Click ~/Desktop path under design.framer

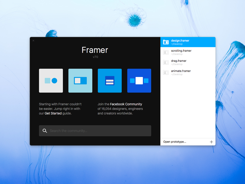(x=177, y=44)
